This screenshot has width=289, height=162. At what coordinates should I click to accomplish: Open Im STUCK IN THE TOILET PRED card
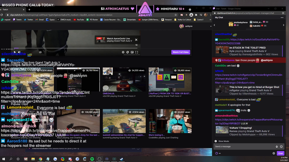249,51
